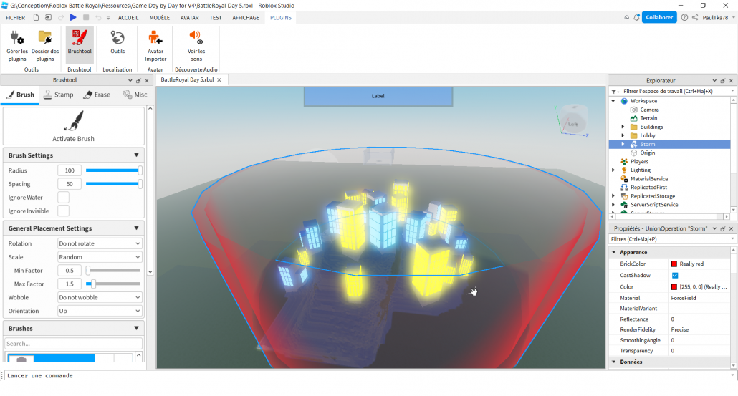The image size is (738, 396).
Task: Switch to the ACCUEIL ribbon tab
Action: coord(128,18)
